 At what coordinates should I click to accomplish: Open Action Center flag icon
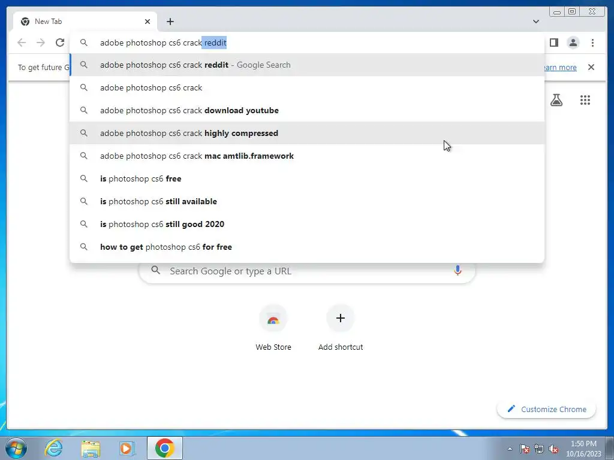coord(525,449)
